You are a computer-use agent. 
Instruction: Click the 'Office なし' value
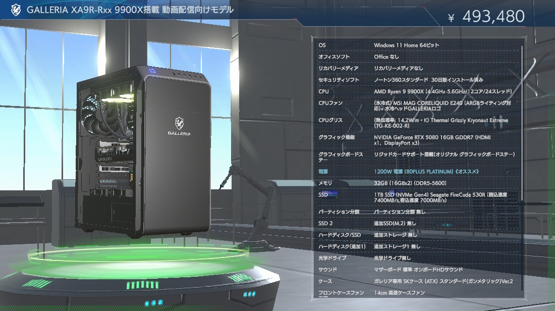[386, 57]
